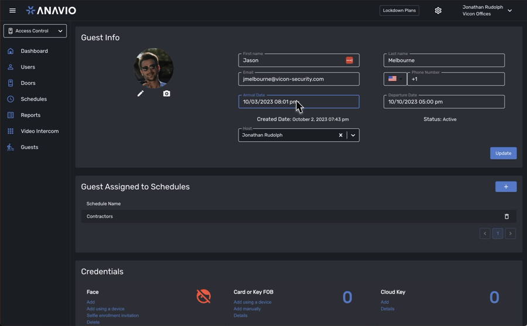Click Selfie enrollment invitation link

coord(112,315)
